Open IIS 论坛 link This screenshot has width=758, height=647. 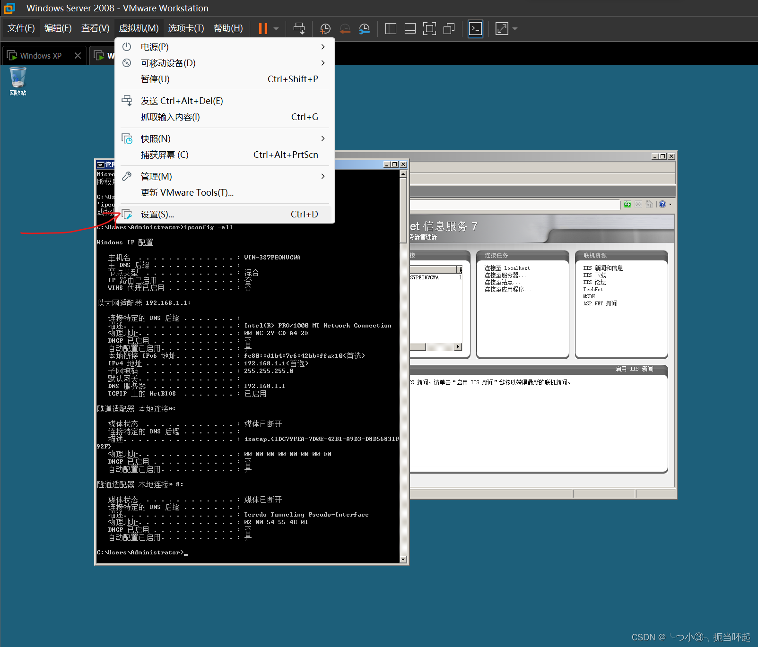(594, 282)
